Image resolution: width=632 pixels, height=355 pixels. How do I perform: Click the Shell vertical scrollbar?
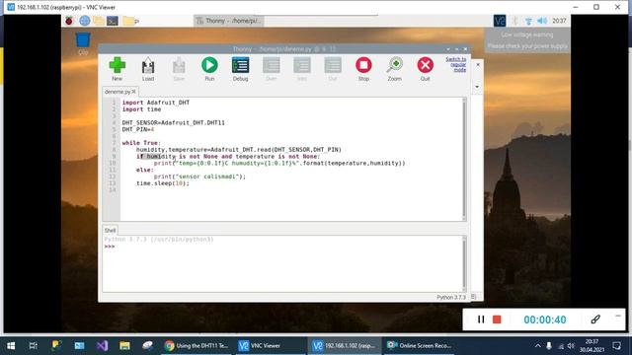[x=464, y=263]
